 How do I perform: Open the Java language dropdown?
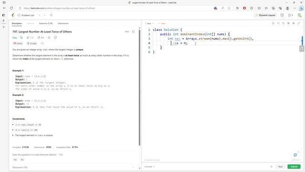(x=149, y=23)
